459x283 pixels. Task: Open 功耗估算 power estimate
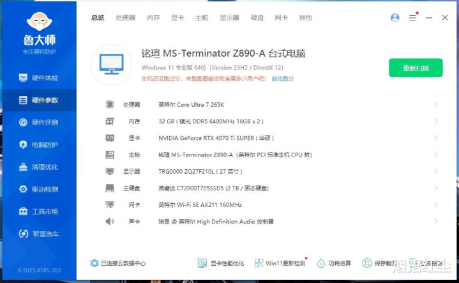334,263
